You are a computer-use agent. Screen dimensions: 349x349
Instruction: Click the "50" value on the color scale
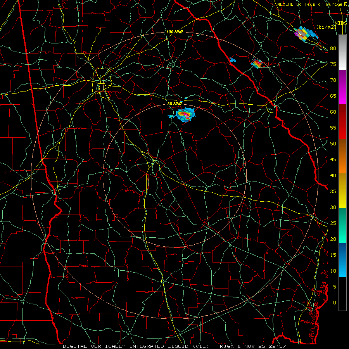(x=333, y=144)
